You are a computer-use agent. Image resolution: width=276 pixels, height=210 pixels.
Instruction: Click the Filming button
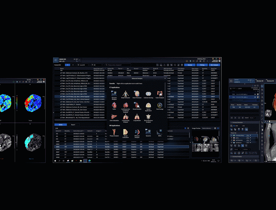[x=202, y=65]
